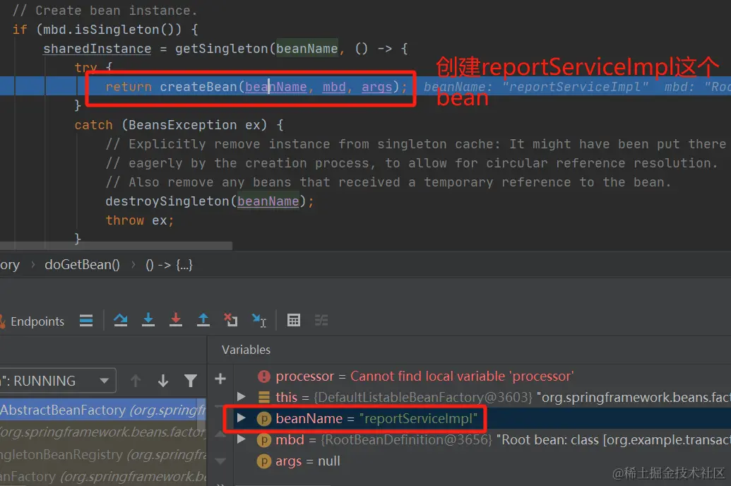Select the anFactory stack frame
Image resolution: width=731 pixels, height=486 pixels.
102,476
